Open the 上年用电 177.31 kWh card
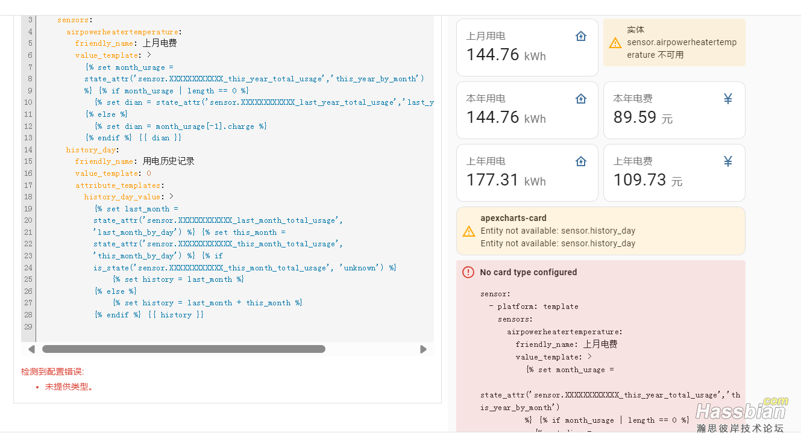The image size is (801, 439). [x=527, y=173]
